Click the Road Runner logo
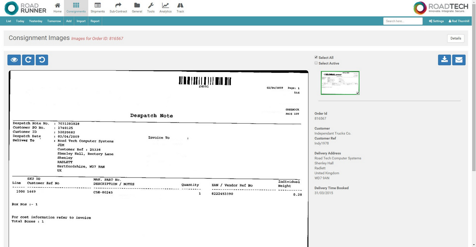 tap(26, 8)
